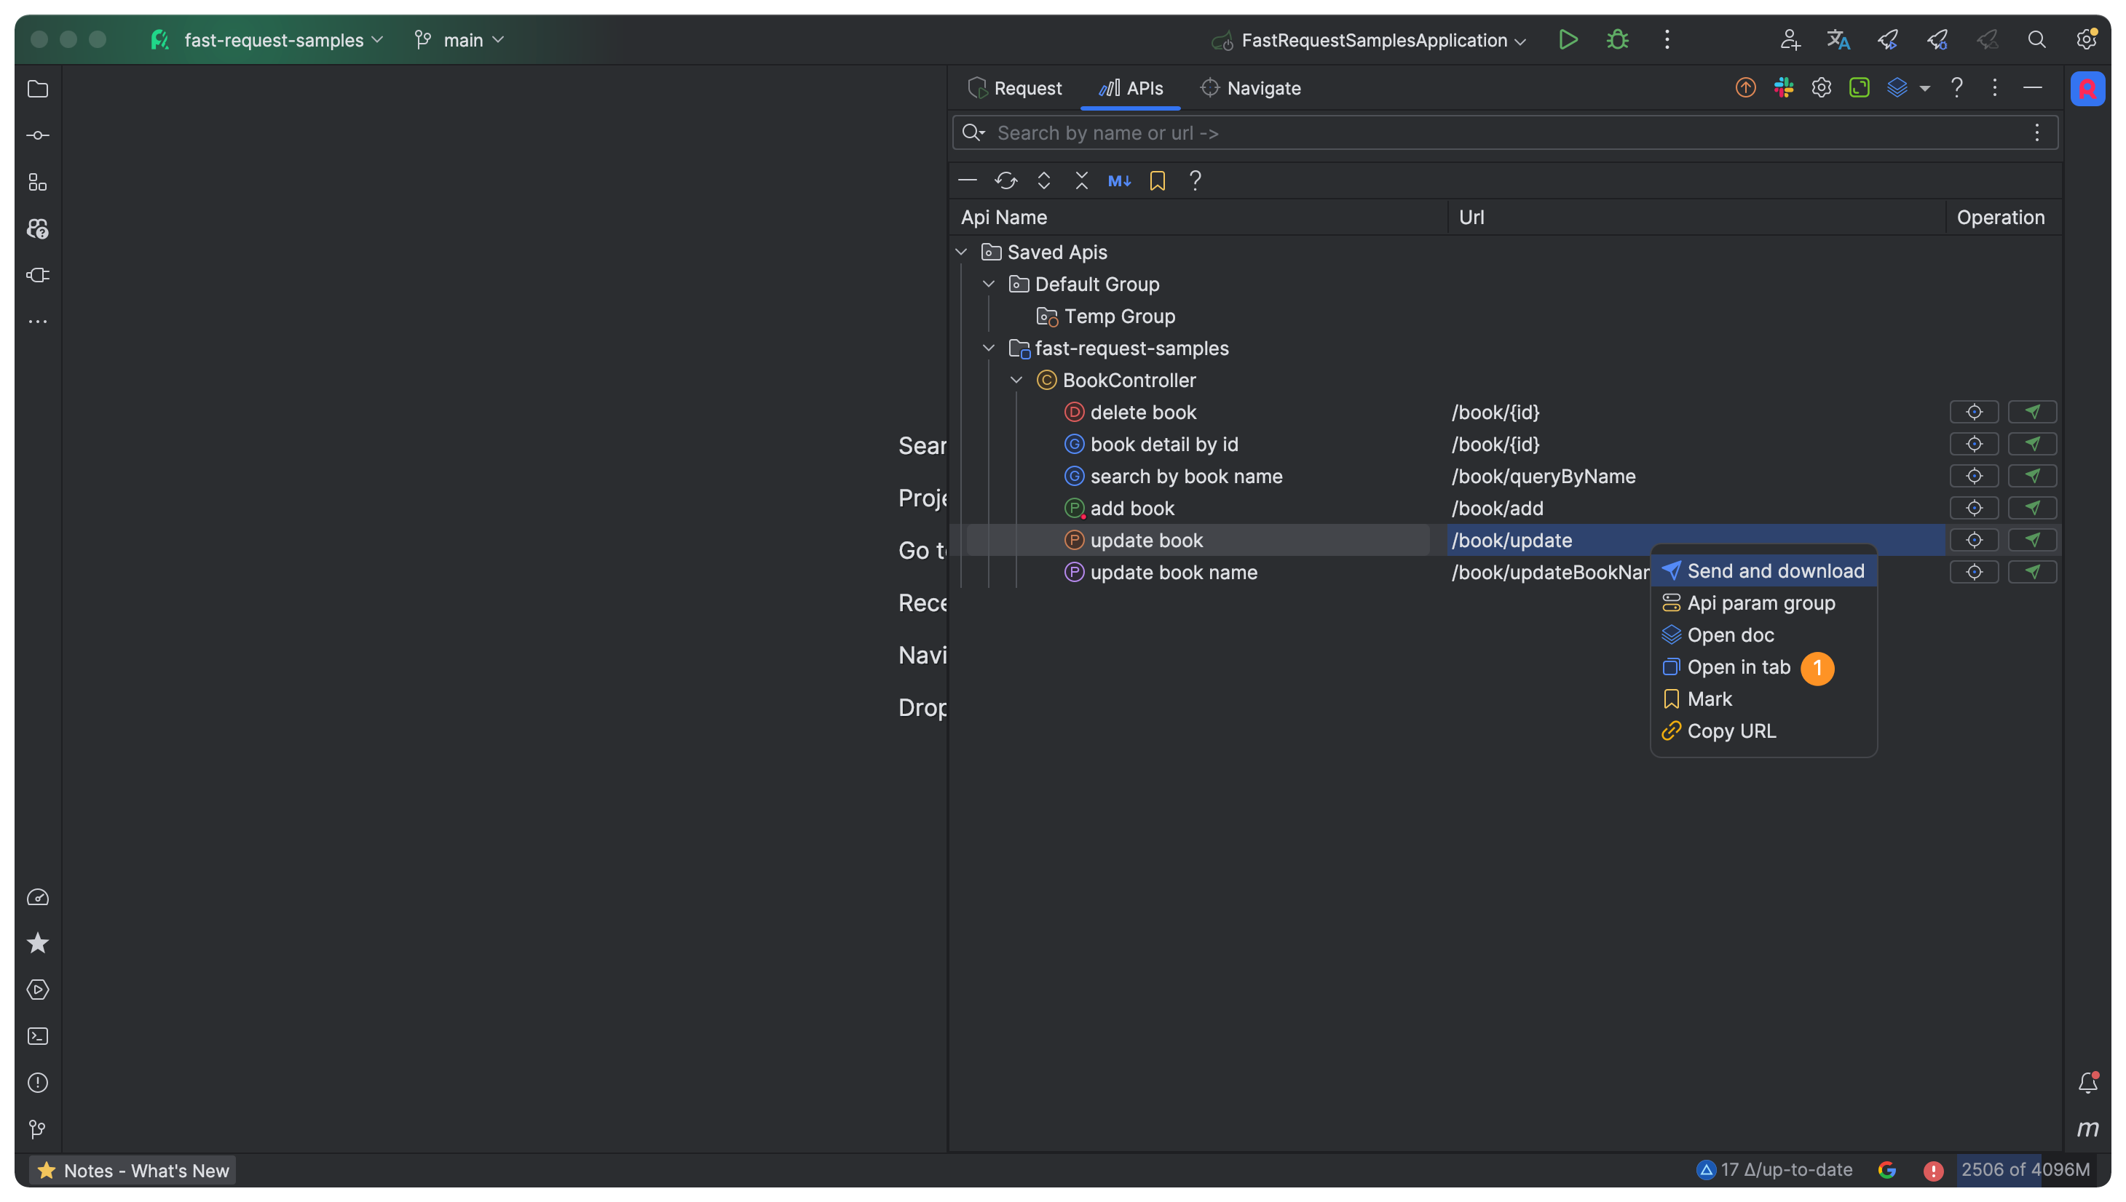
Task: Click the memory indicator 2506 of 4096M
Action: click(2024, 1170)
